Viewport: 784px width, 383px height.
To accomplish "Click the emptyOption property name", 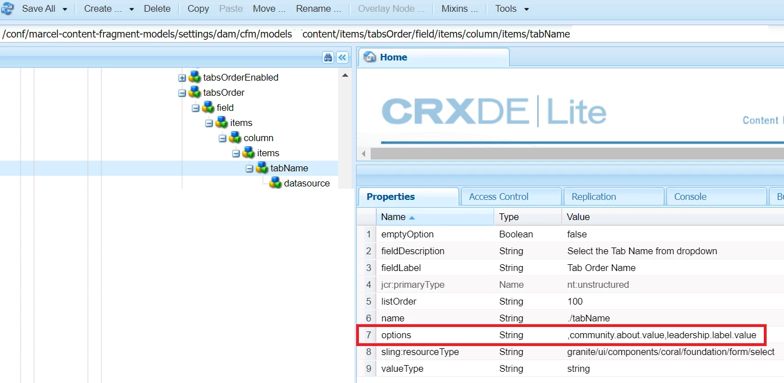I will tap(408, 234).
